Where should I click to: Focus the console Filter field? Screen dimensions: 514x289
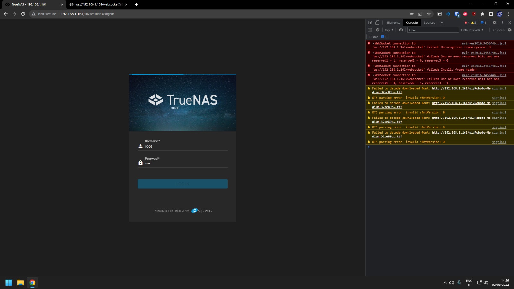point(433,30)
